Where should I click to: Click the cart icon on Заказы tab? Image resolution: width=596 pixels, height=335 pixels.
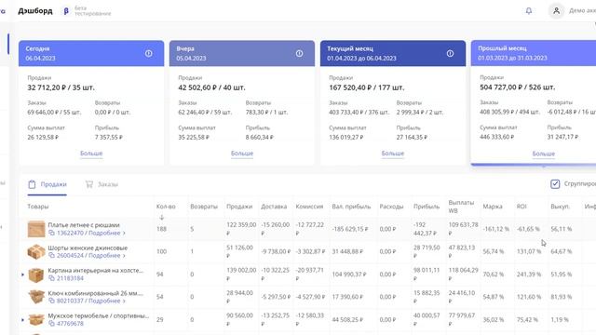(x=89, y=184)
